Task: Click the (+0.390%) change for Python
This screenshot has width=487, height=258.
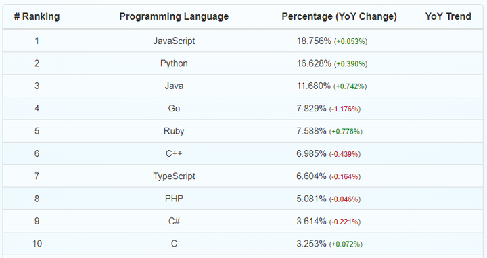Action: click(x=350, y=64)
